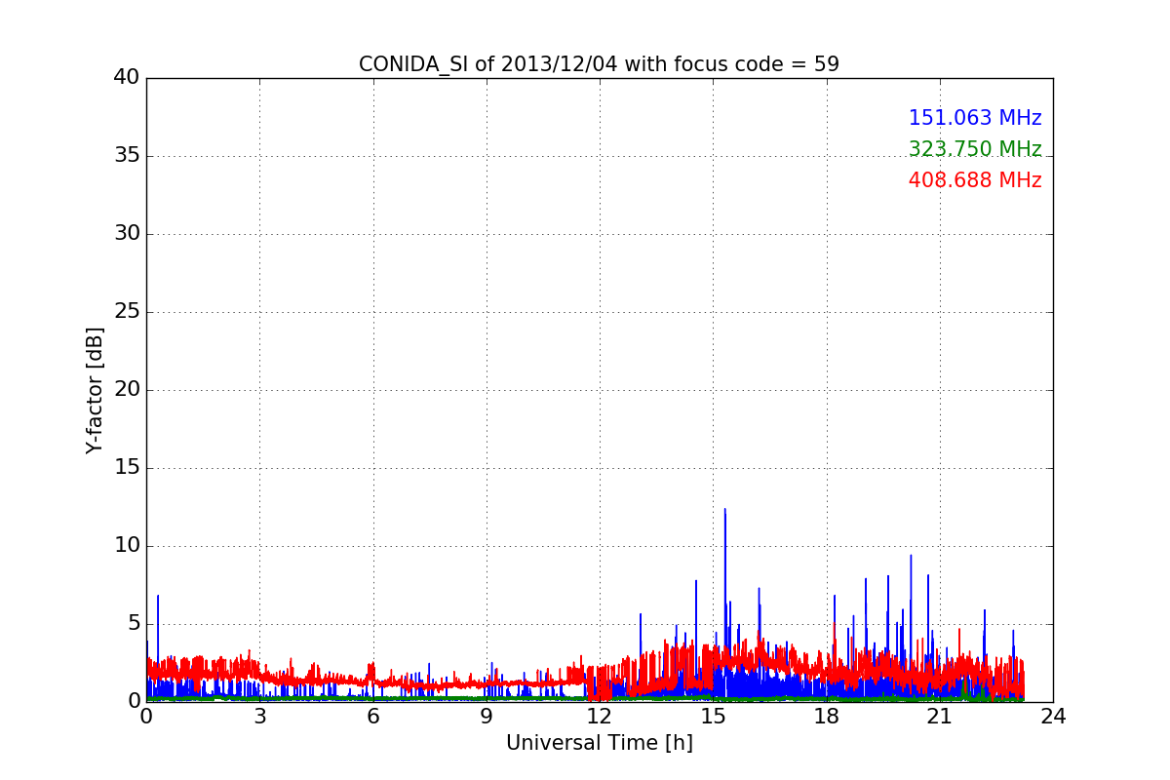Click the y-axis tick label '40'
1170x780 pixels.
pos(127,77)
